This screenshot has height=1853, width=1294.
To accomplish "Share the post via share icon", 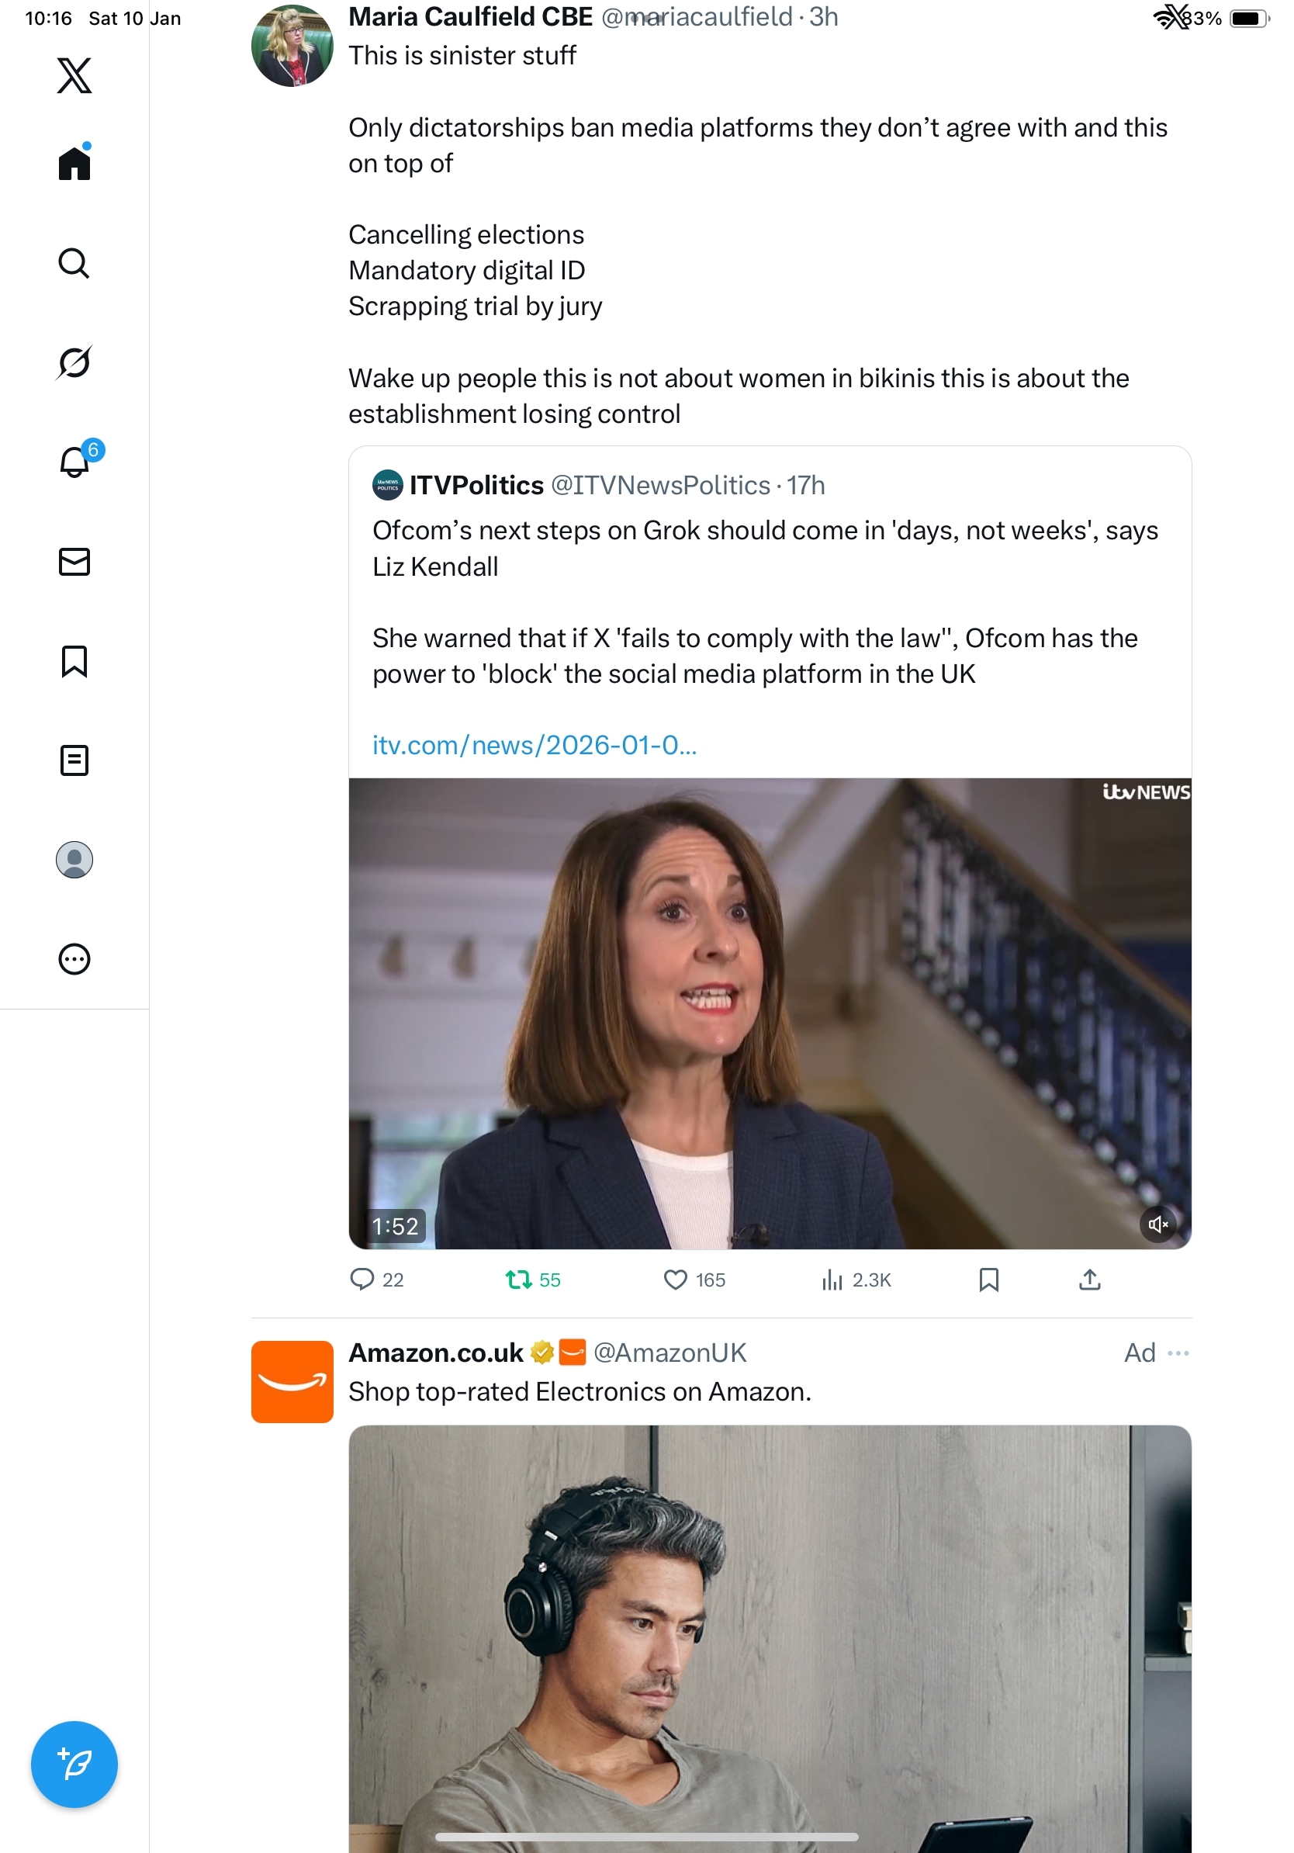I will (1089, 1280).
